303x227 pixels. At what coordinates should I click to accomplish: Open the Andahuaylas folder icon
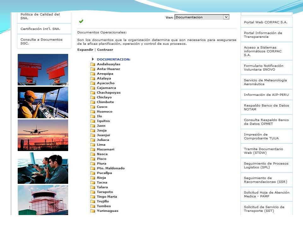coord(92,64)
